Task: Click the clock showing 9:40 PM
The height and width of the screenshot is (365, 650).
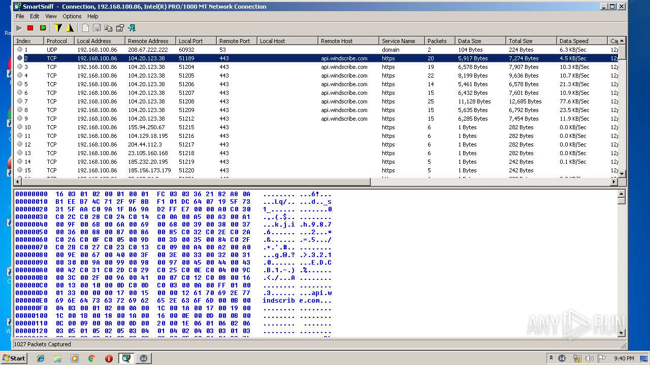Action: tap(624, 358)
